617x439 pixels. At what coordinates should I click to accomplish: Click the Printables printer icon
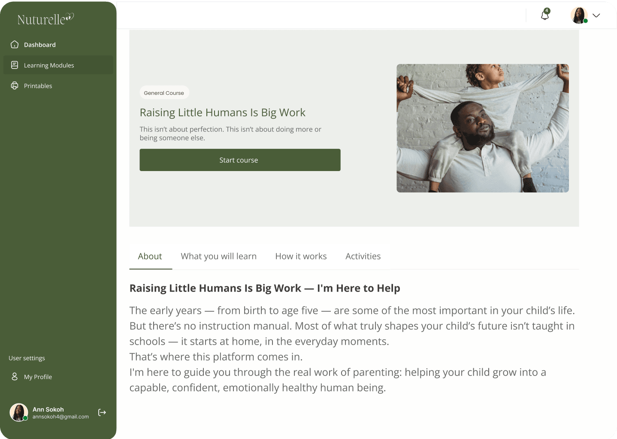15,86
